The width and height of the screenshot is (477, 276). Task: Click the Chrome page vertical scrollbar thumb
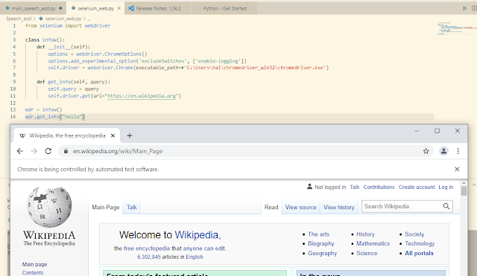click(464, 191)
